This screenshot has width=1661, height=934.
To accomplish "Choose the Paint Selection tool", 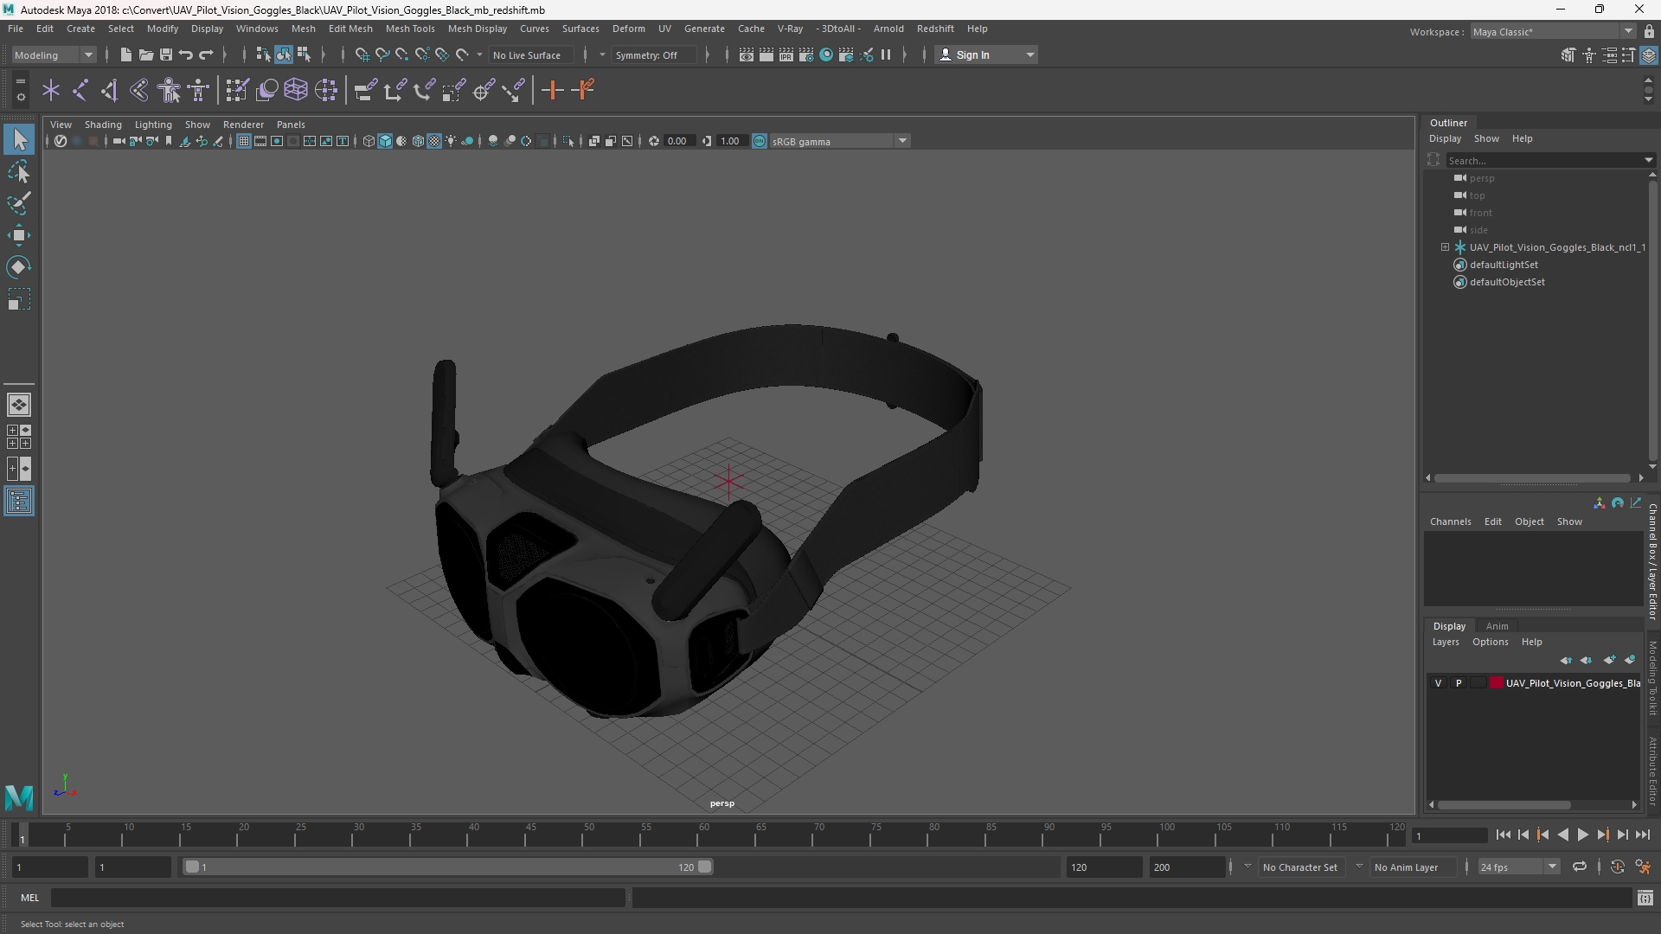I will 19,204.
